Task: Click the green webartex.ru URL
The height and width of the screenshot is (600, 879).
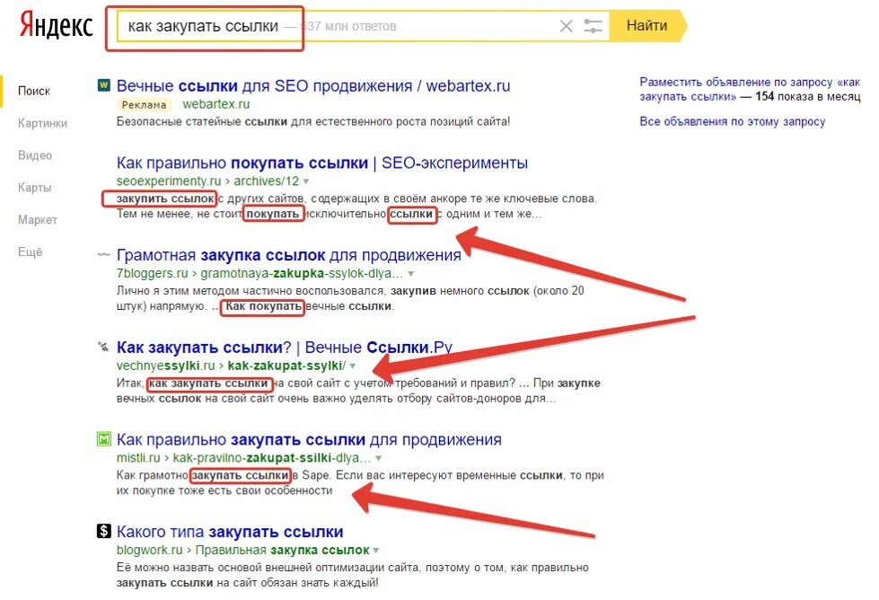Action: pyautogui.click(x=215, y=104)
